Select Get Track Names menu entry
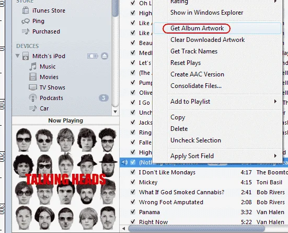The height and width of the screenshot is (233, 288). click(217, 51)
